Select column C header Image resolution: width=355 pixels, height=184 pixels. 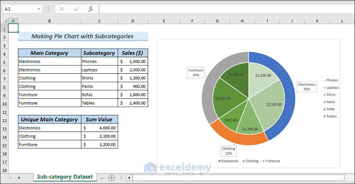click(99, 21)
